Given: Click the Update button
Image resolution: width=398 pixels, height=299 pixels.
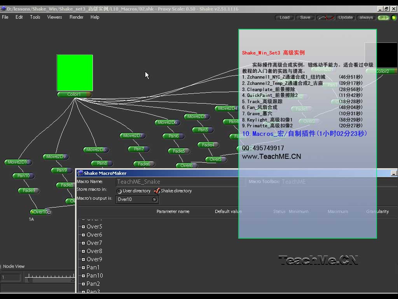Looking at the screenshot, I should (x=346, y=18).
